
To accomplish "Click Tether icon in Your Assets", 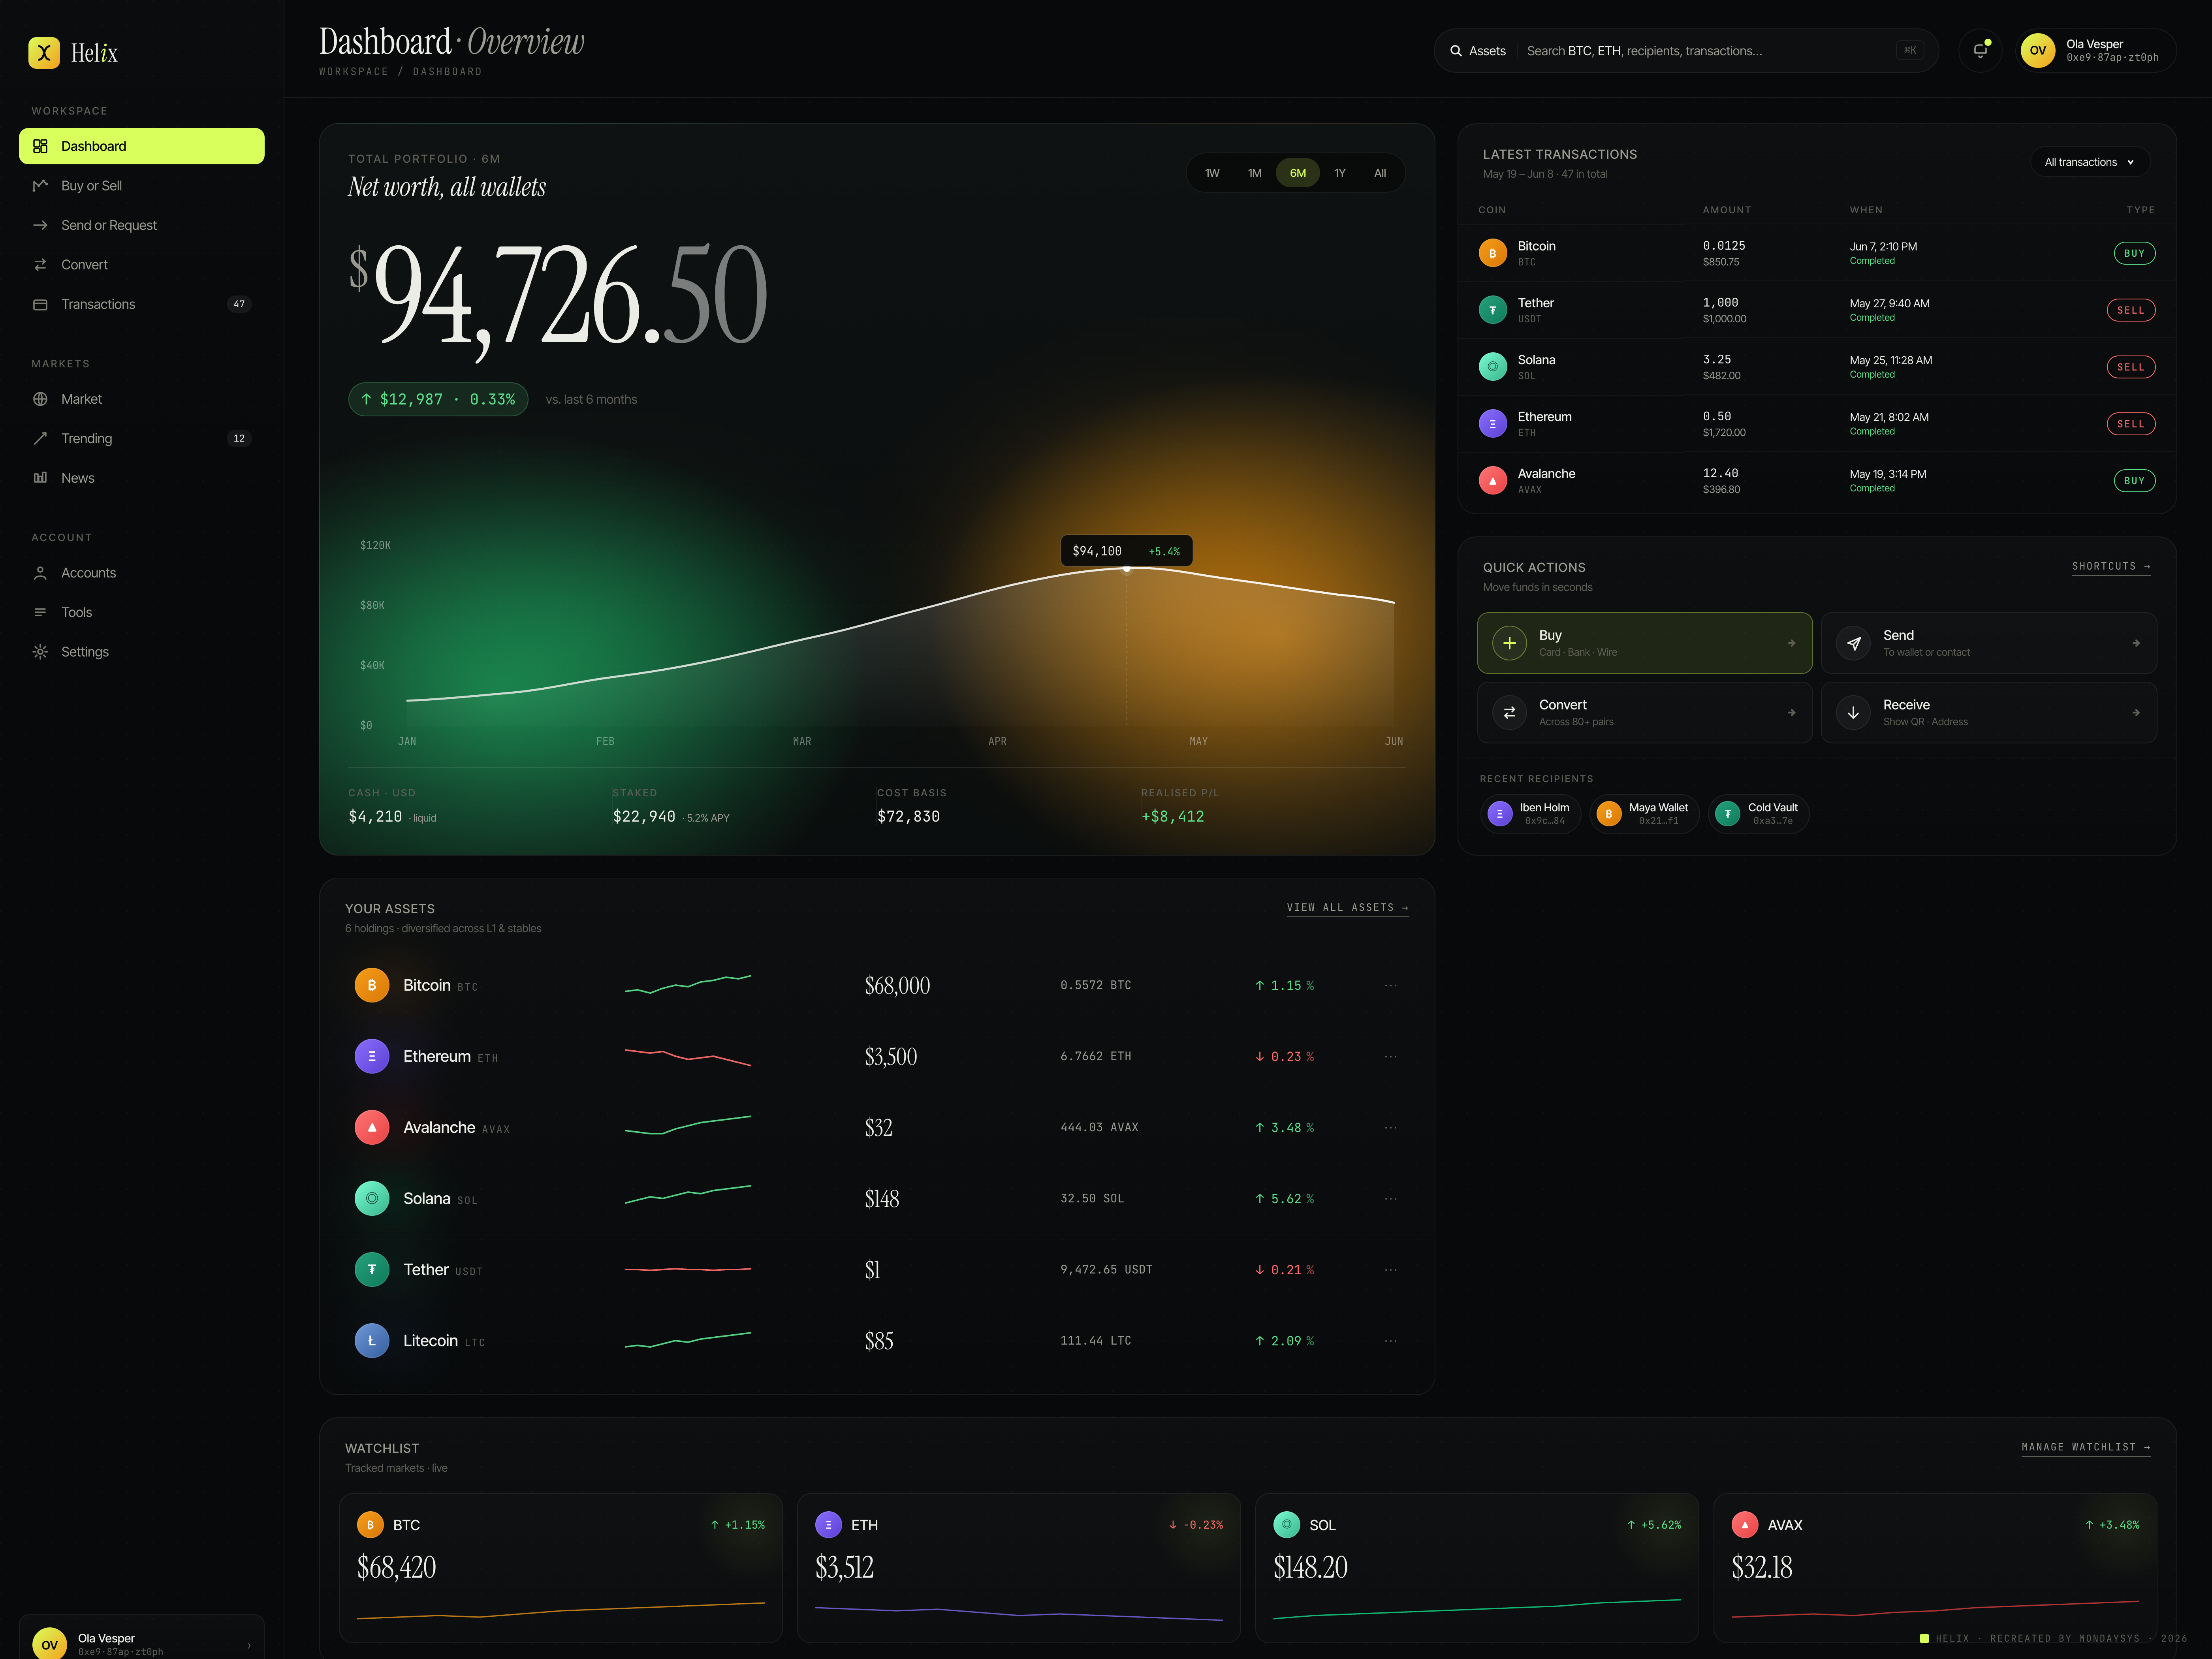I will [372, 1269].
